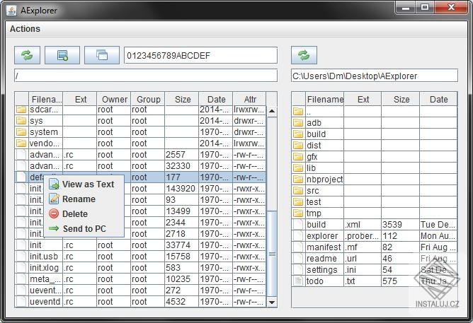The width and height of the screenshot is (473, 323).
Task: Click the take screenshot toolbar button
Action: point(62,55)
